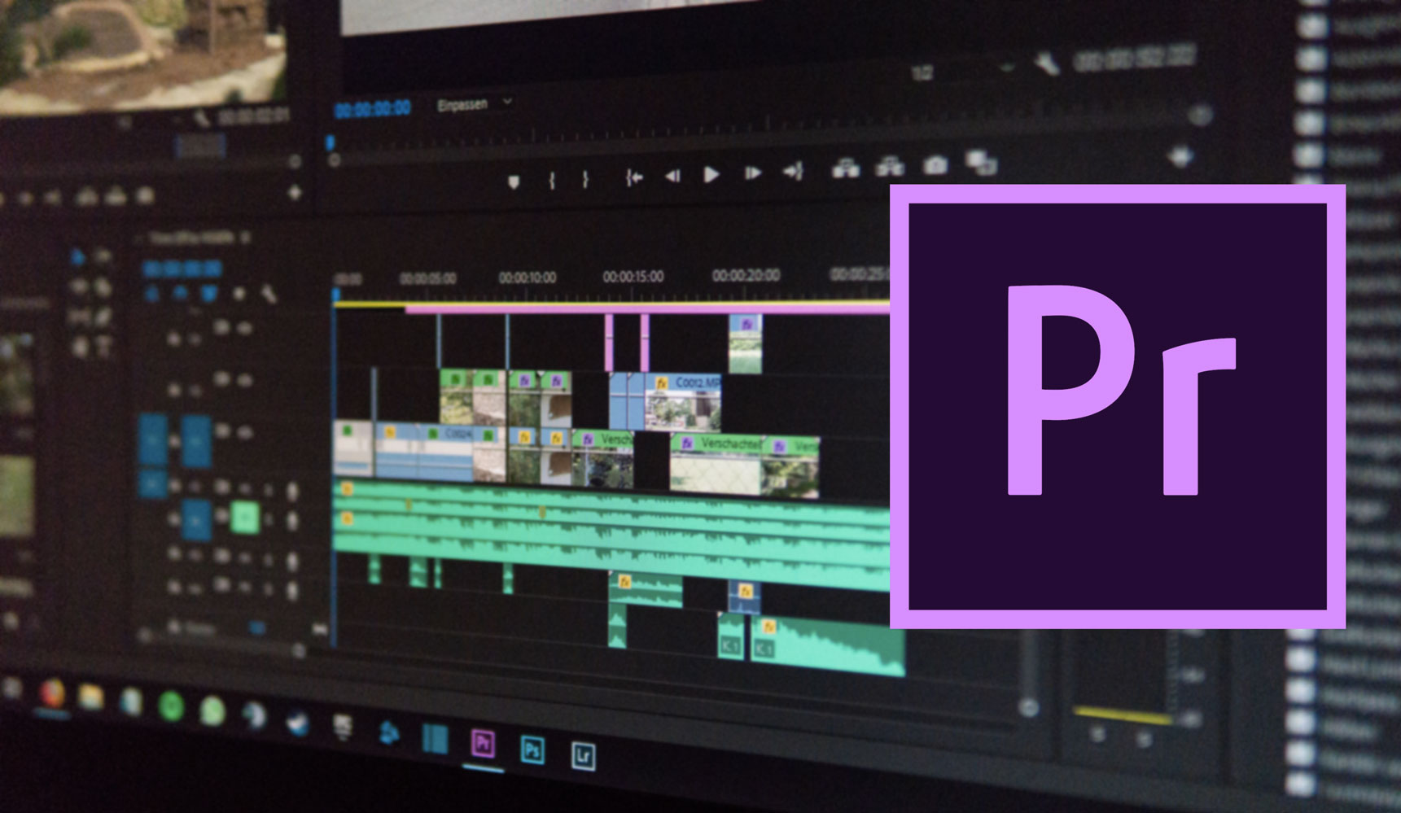Image resolution: width=1401 pixels, height=813 pixels.
Task: Open Photoshop from the taskbar
Action: pos(532,750)
